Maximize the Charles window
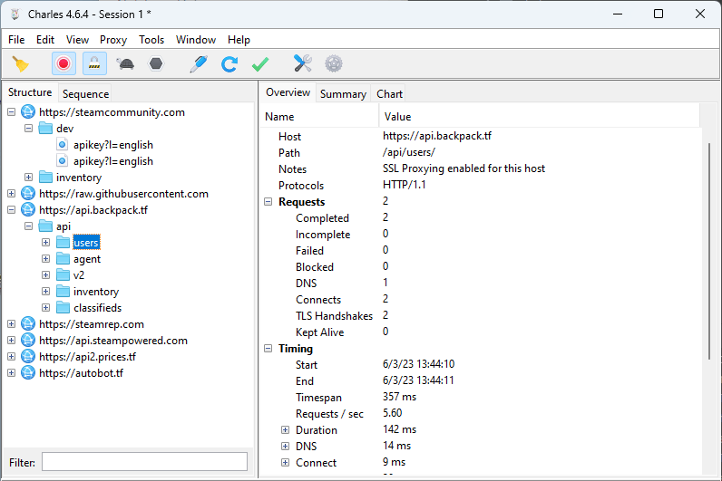The width and height of the screenshot is (722, 481). pyautogui.click(x=659, y=14)
